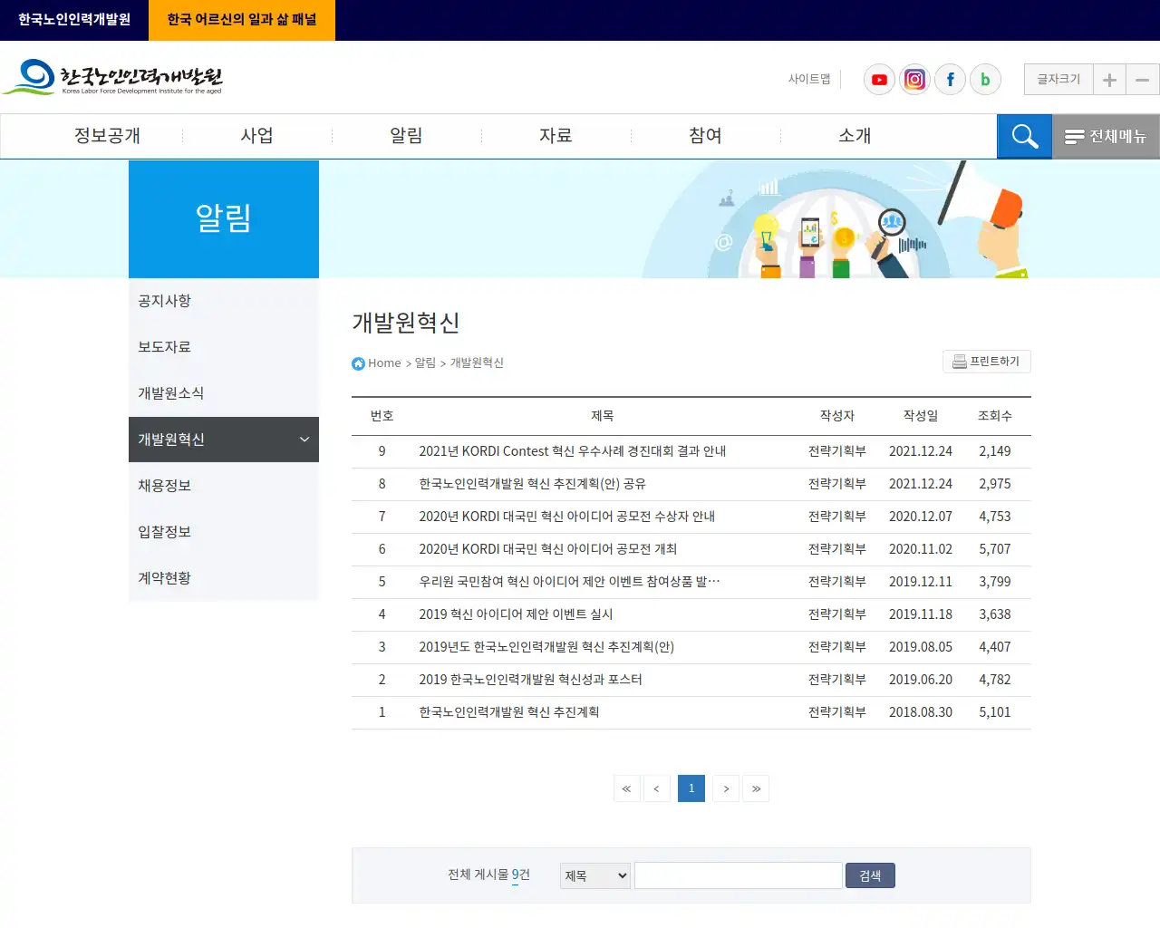Click the search keyword input field
1160x928 pixels.
pyautogui.click(x=739, y=875)
